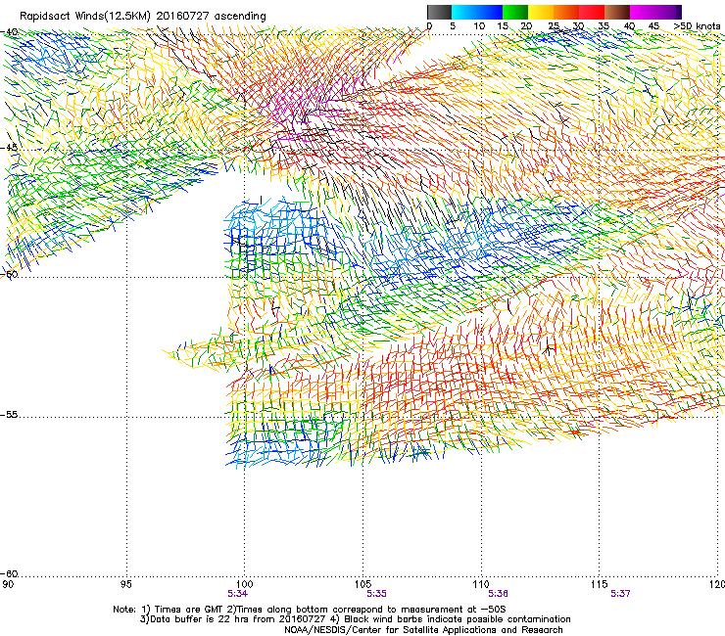Pick the blue 5-15 knots legend segment
725x636 pixels.
click(477, 12)
